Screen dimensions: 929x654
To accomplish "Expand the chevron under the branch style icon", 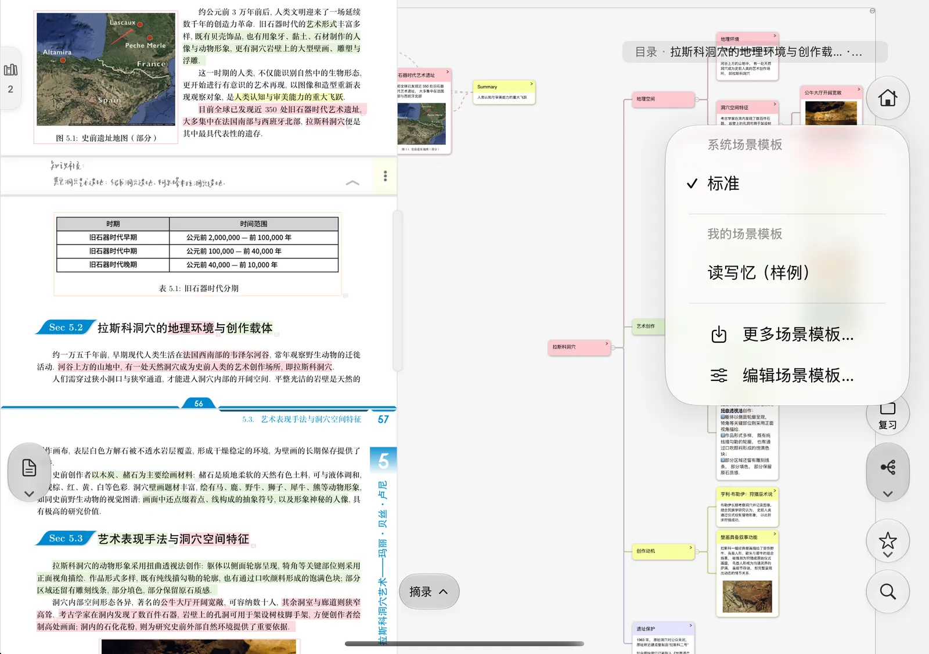I will pos(887,494).
